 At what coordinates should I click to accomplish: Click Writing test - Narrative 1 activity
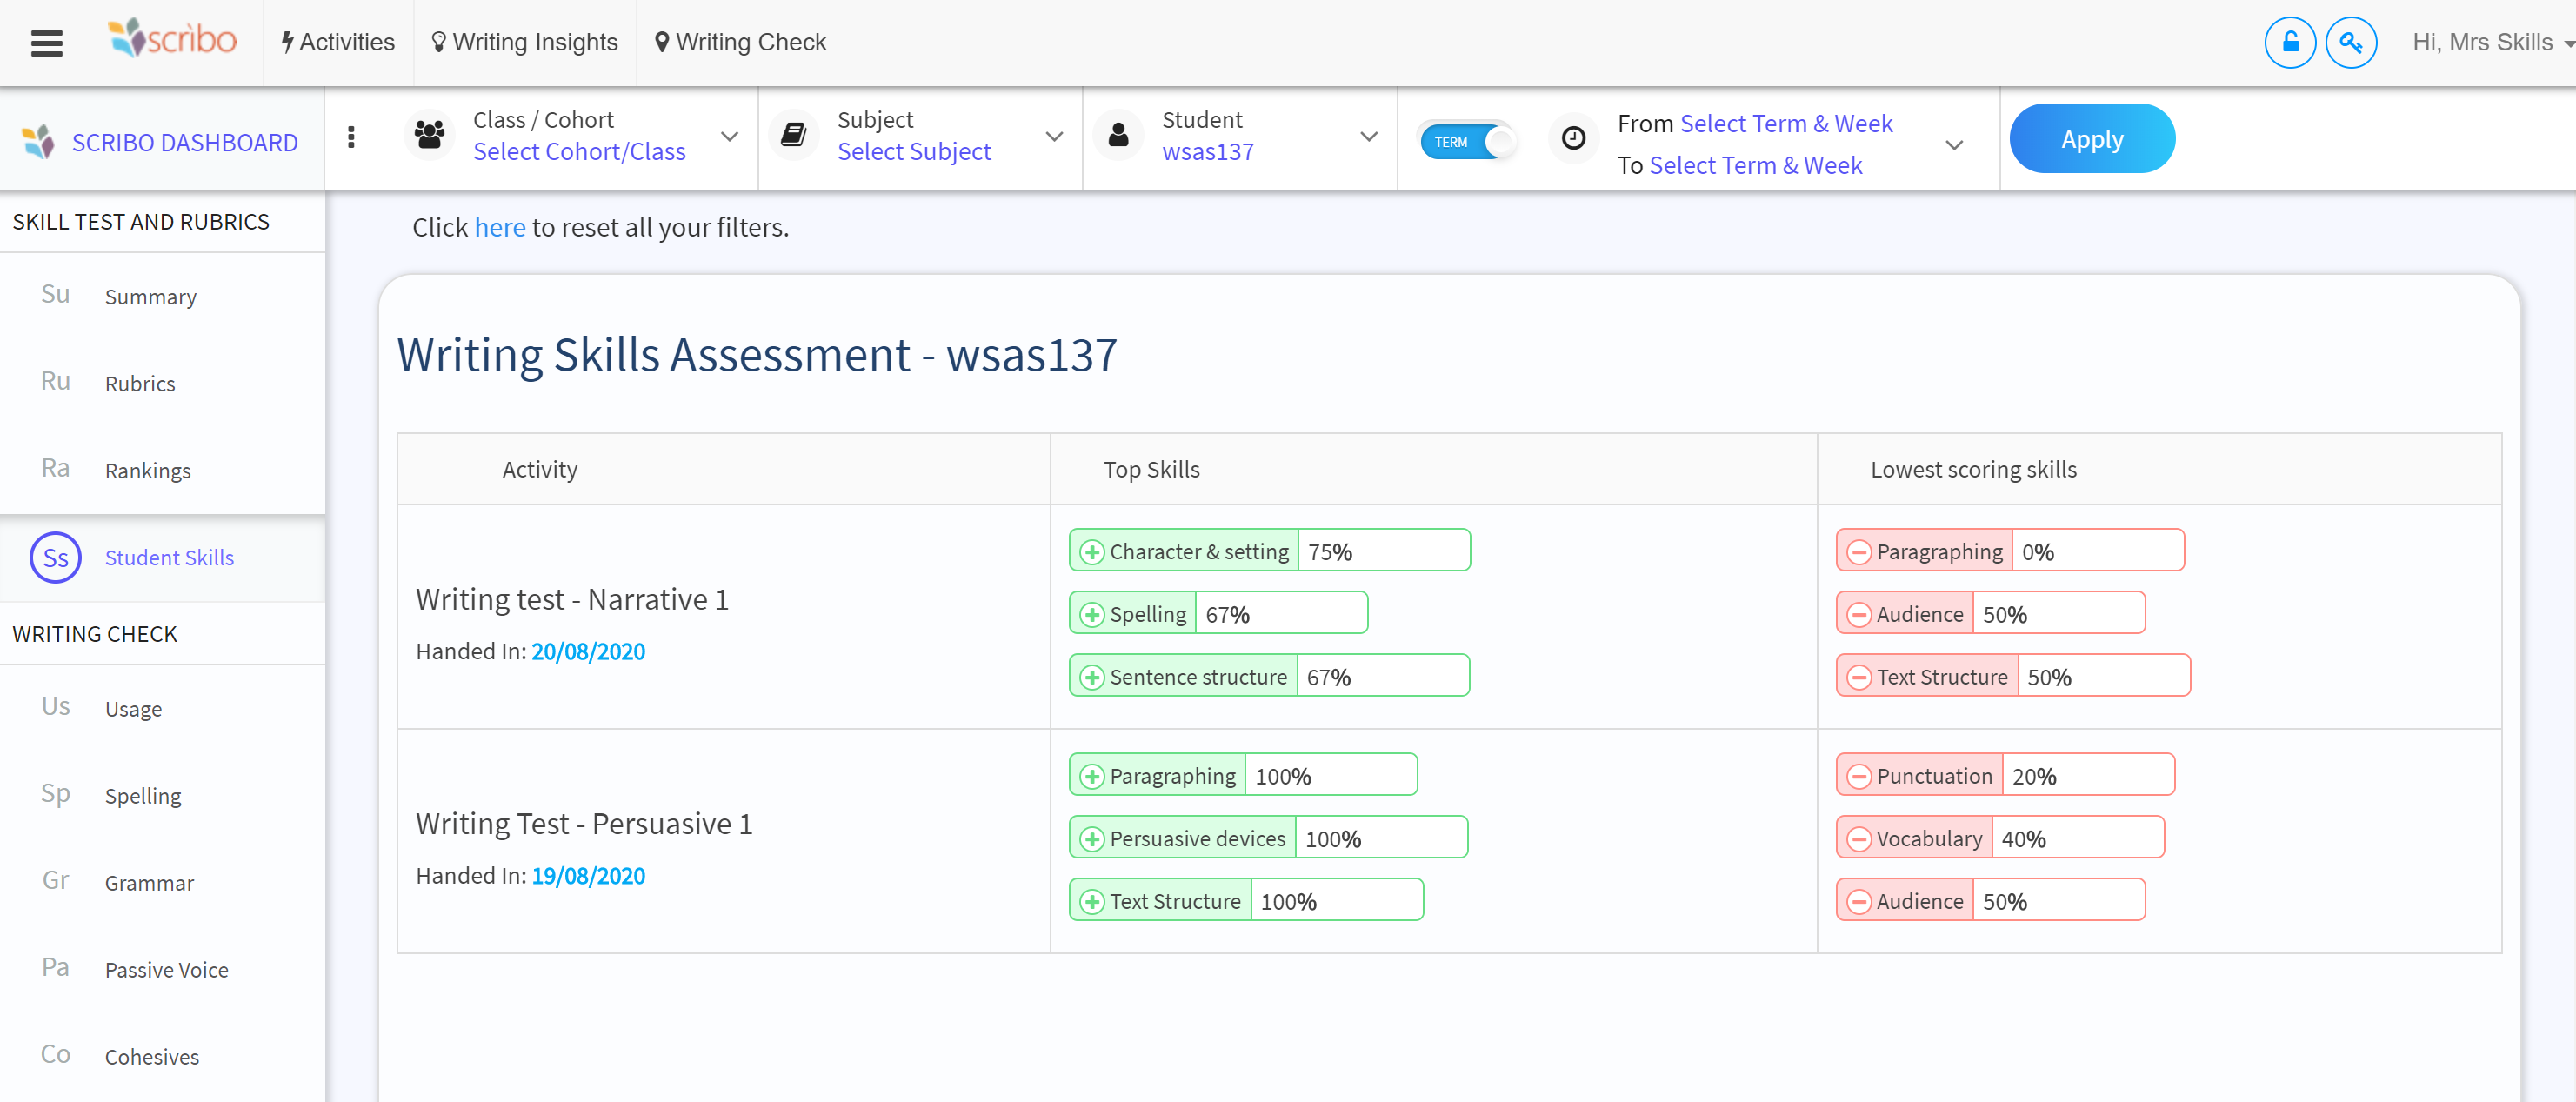tap(572, 599)
